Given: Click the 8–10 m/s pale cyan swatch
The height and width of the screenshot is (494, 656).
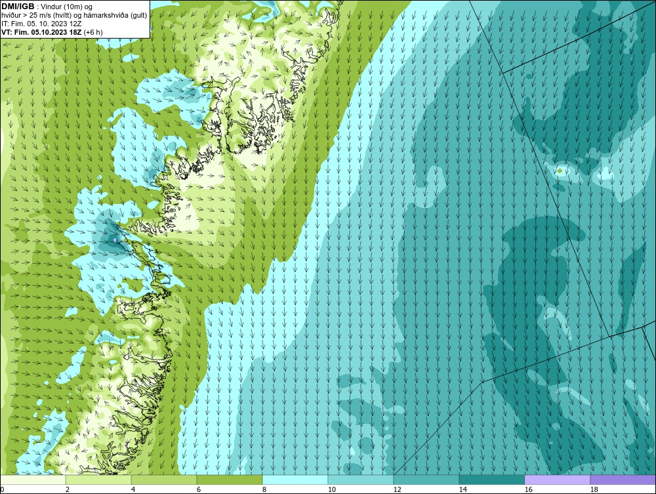Looking at the screenshot, I should coord(295,480).
